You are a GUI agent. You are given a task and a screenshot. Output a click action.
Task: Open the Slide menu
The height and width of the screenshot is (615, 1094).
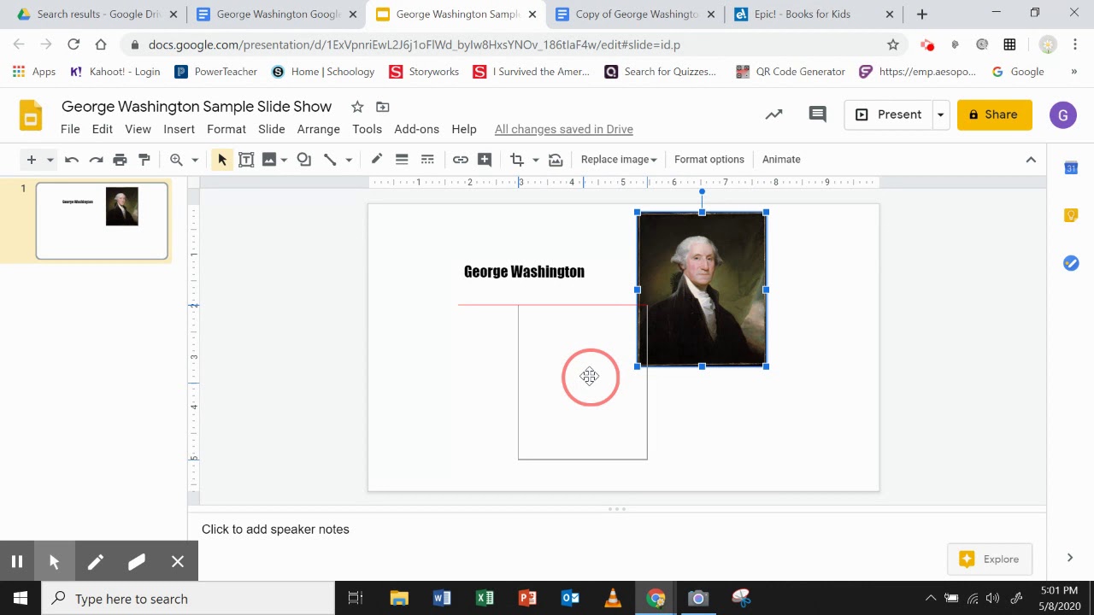coord(272,129)
